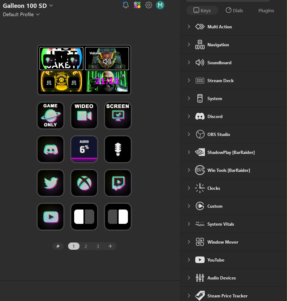The image size is (287, 301).
Task: Select the GAME ONLY key
Action: [x=51, y=115]
